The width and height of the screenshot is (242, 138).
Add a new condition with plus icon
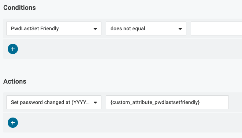(13, 49)
